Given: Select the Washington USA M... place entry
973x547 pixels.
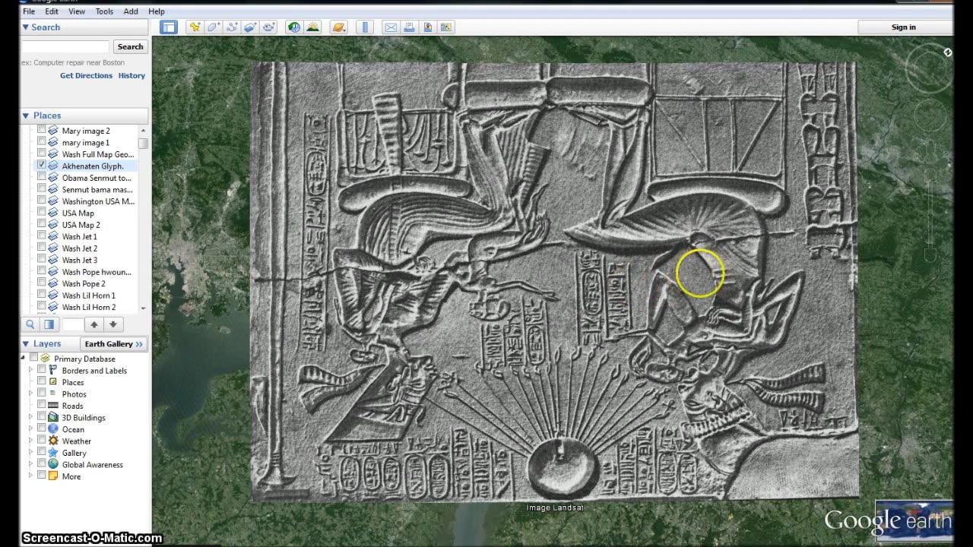Looking at the screenshot, I should pyautogui.click(x=98, y=201).
